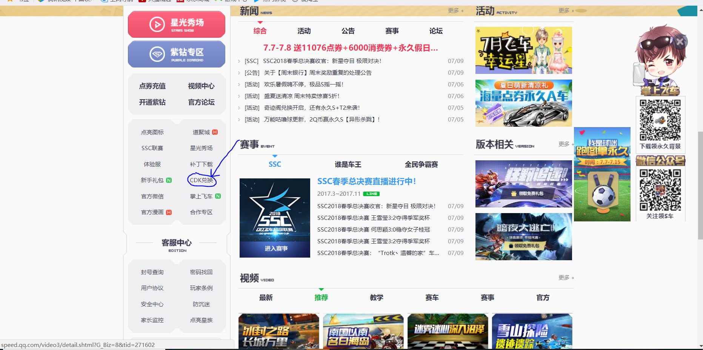Open the circled CDK兑换 link

202,180
